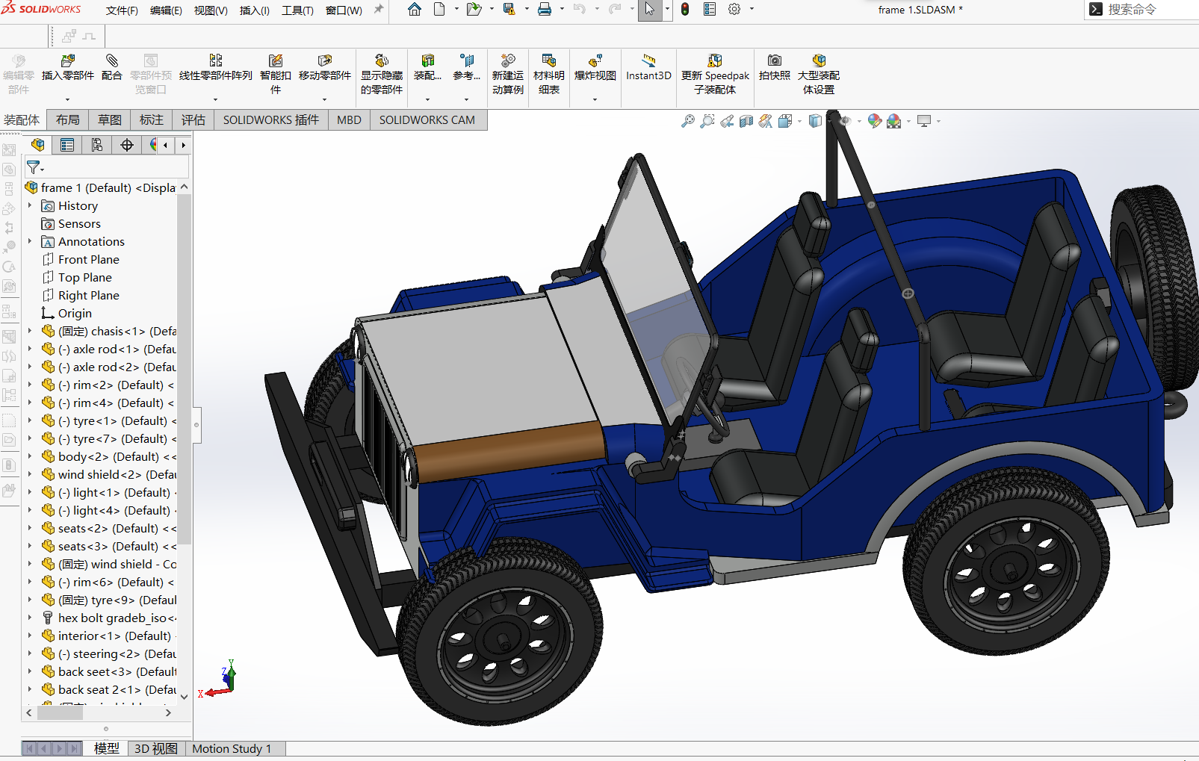The image size is (1199, 761).
Task: Open the Edit Appearance icon
Action: point(875,121)
